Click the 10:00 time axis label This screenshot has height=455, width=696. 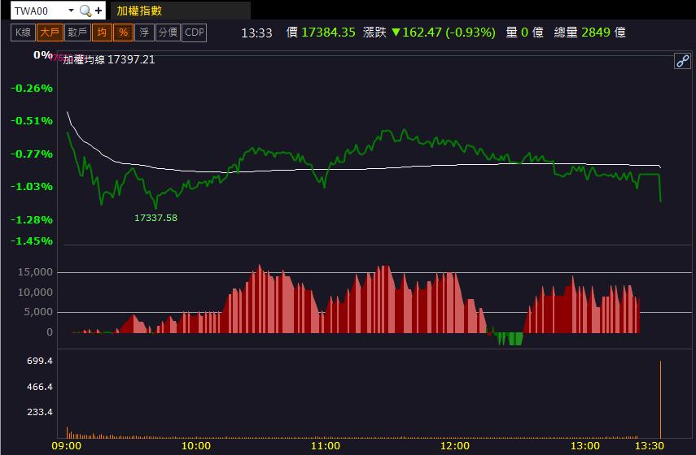coord(196,446)
